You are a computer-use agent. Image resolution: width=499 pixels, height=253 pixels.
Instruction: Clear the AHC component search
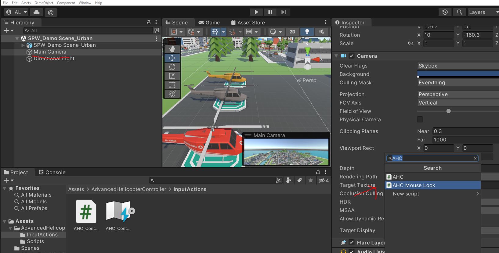click(475, 158)
